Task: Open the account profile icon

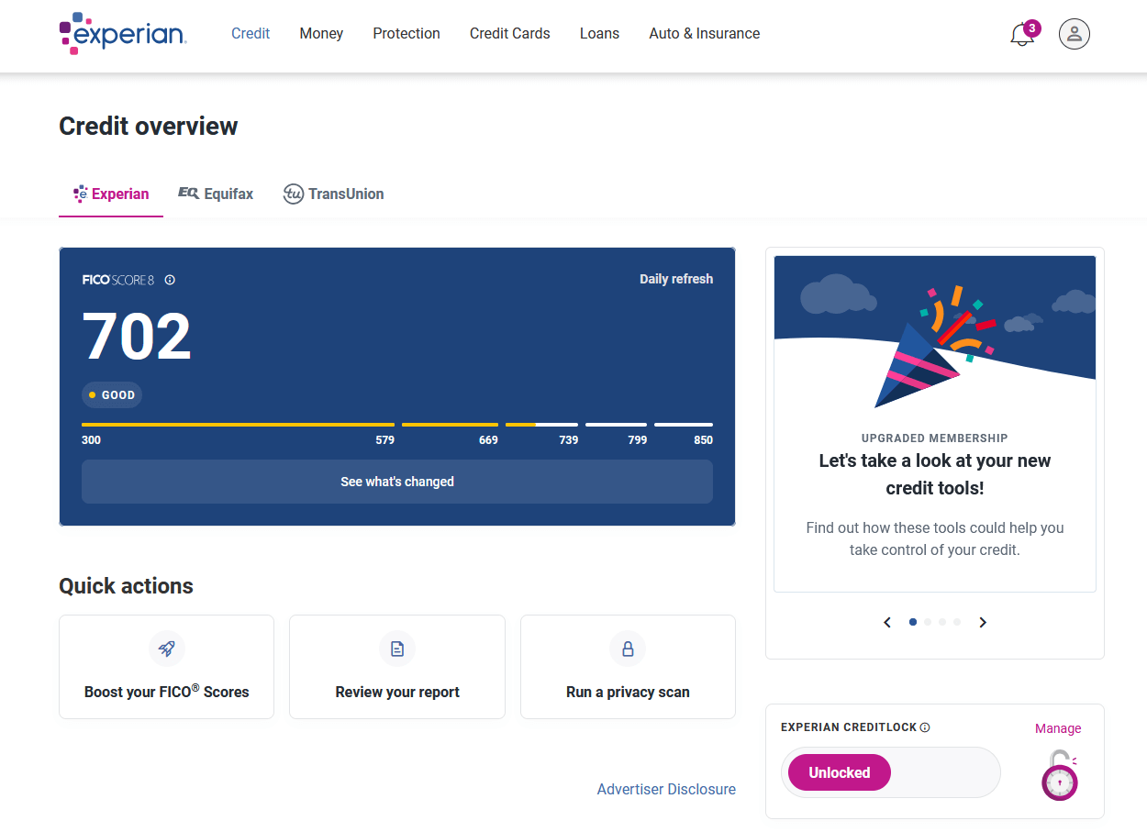Action: pos(1074,33)
